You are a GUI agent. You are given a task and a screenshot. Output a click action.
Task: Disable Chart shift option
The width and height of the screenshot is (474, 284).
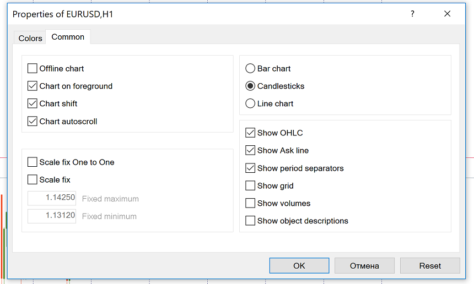click(x=33, y=104)
